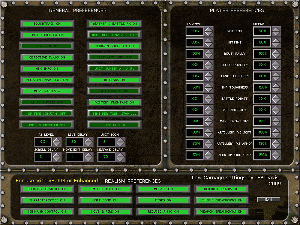Screen dimensions: 300x225
Task: Toggle Floating Map Text On
Action: click(47, 80)
